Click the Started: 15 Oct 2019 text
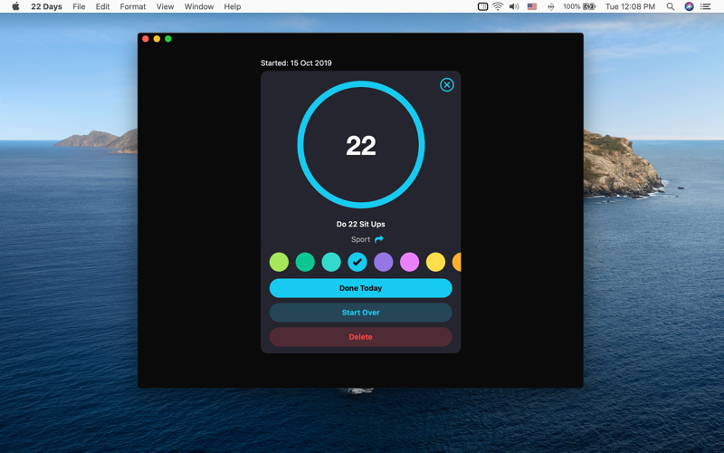The width and height of the screenshot is (724, 453). tap(296, 63)
